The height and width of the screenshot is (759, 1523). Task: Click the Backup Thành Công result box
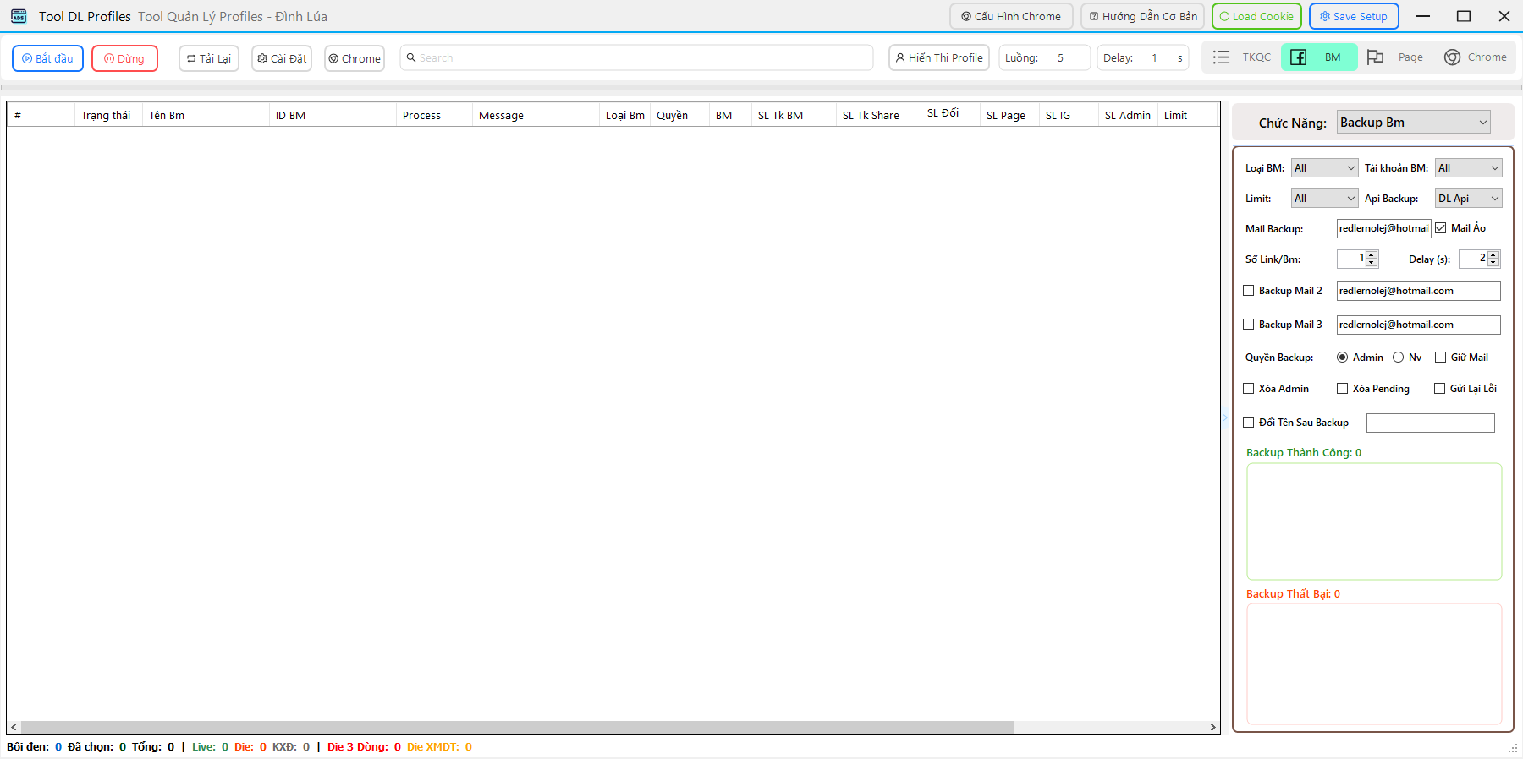(1374, 521)
